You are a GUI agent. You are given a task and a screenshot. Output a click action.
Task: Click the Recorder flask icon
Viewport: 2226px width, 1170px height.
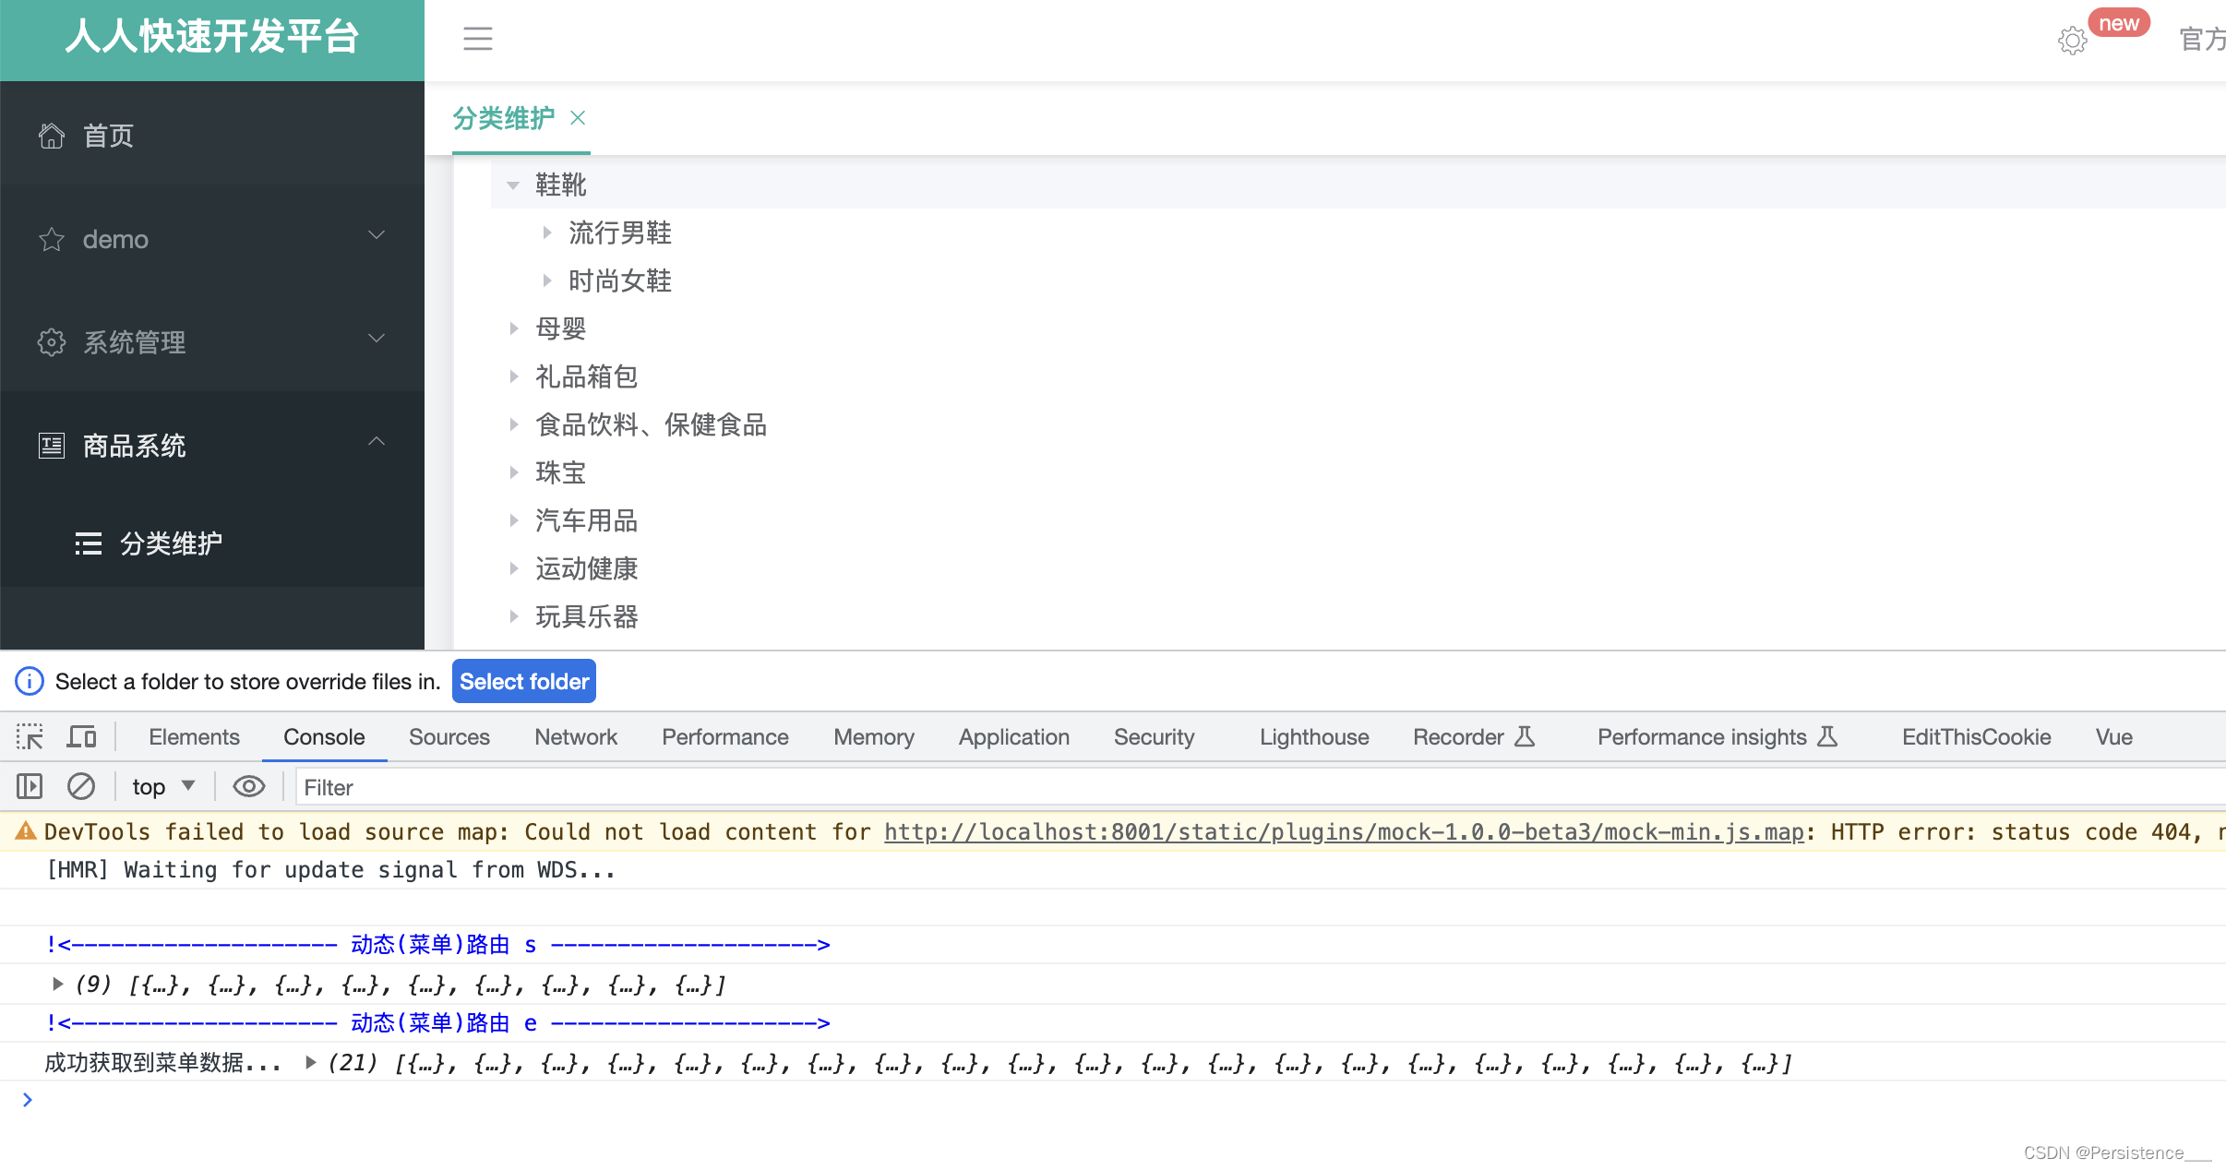[1525, 736]
